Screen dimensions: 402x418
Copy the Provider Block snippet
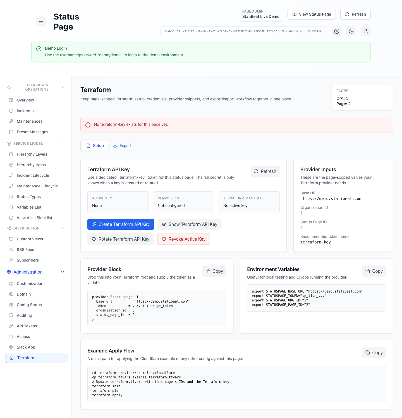pyautogui.click(x=214, y=271)
